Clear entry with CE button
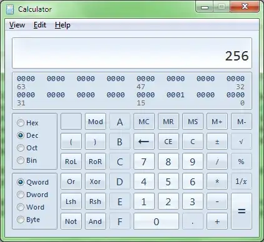The height and width of the screenshot is (242, 264). tap(169, 142)
